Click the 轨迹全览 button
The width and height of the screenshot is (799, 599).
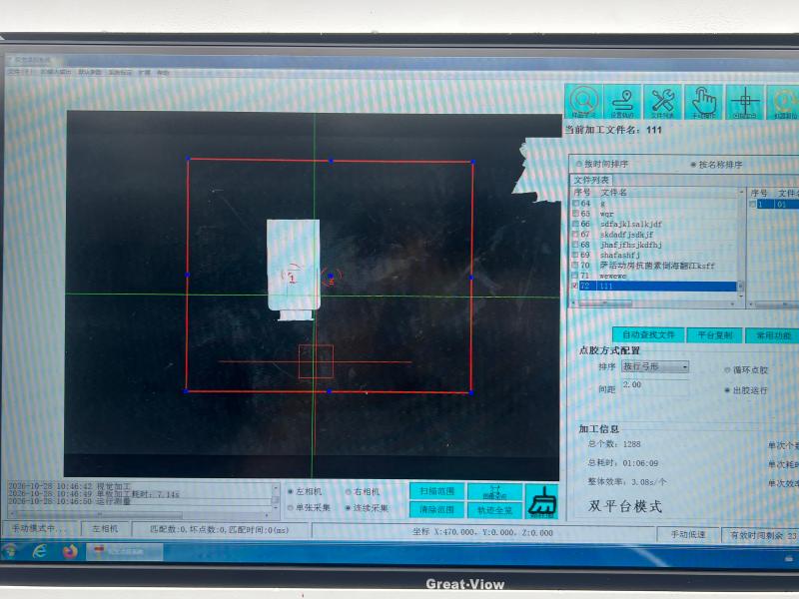click(494, 510)
